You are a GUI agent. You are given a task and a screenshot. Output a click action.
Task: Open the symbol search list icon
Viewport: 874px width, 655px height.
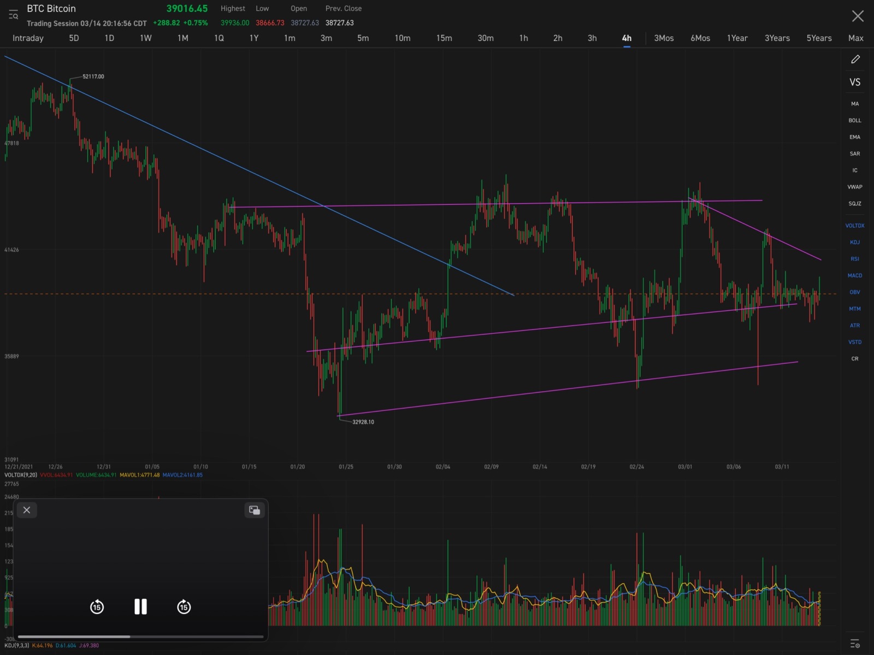pos(13,14)
